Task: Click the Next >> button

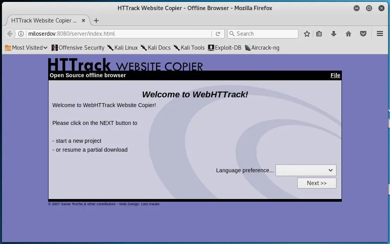Action: pos(317,183)
